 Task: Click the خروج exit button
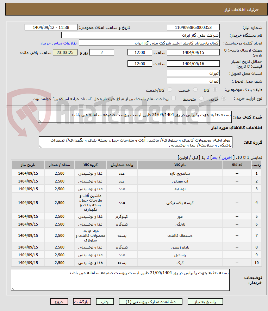[x=59, y=302]
